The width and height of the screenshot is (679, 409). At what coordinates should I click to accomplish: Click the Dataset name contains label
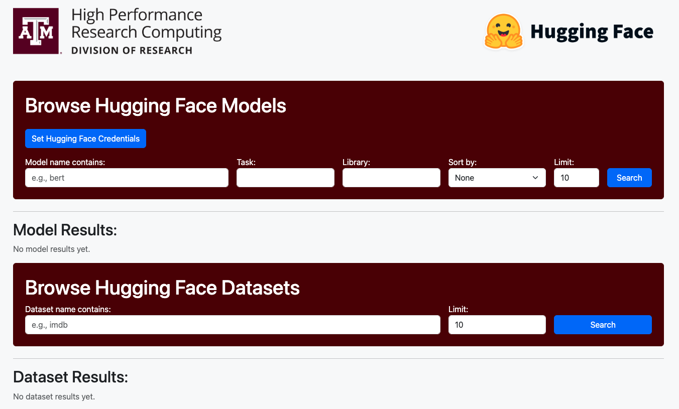(68, 309)
